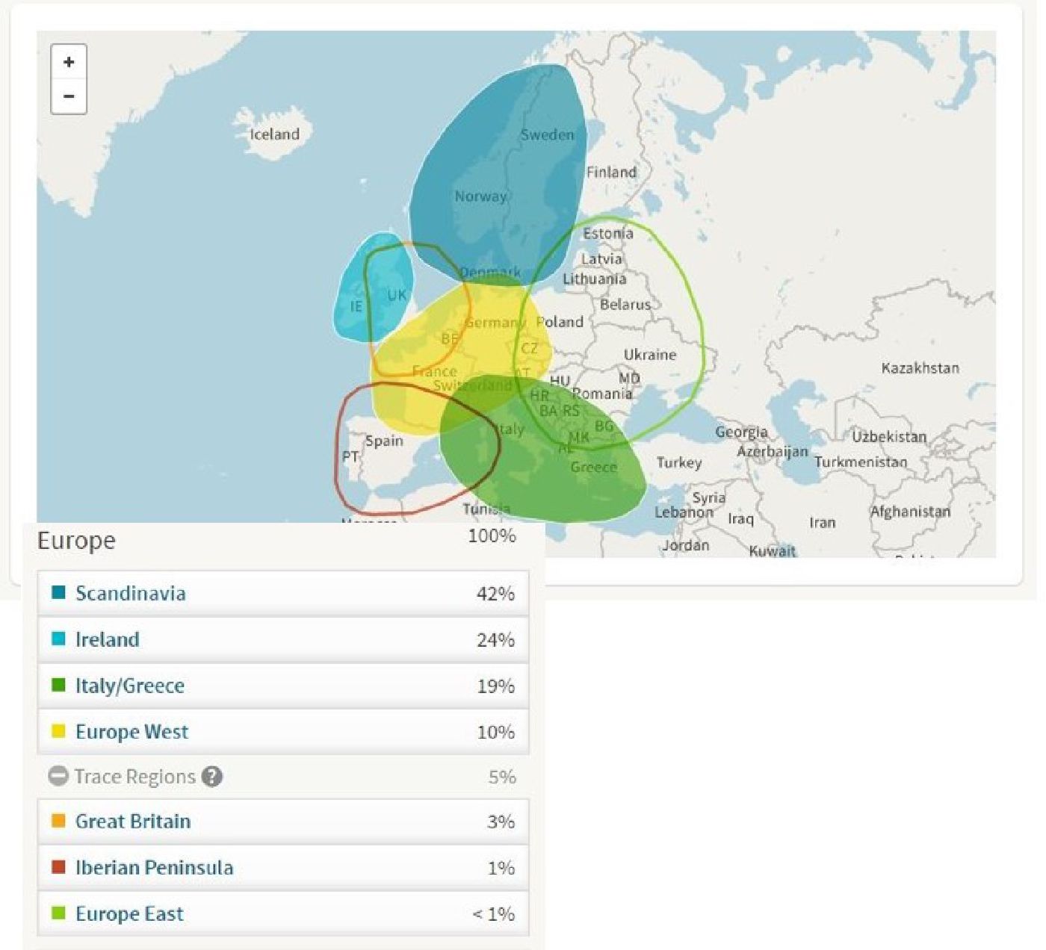
Task: Select the Europe West 10% region row
Action: tap(282, 732)
